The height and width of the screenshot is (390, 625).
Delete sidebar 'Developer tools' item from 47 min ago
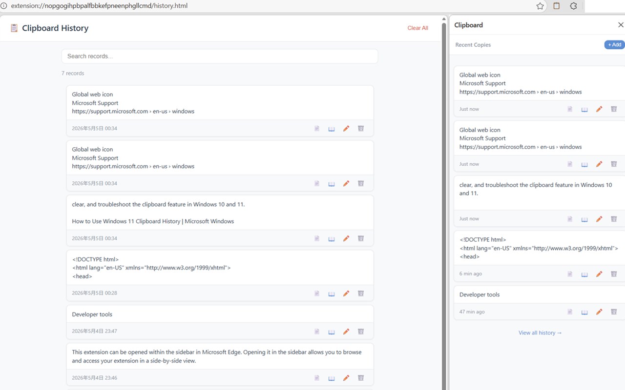click(614, 312)
